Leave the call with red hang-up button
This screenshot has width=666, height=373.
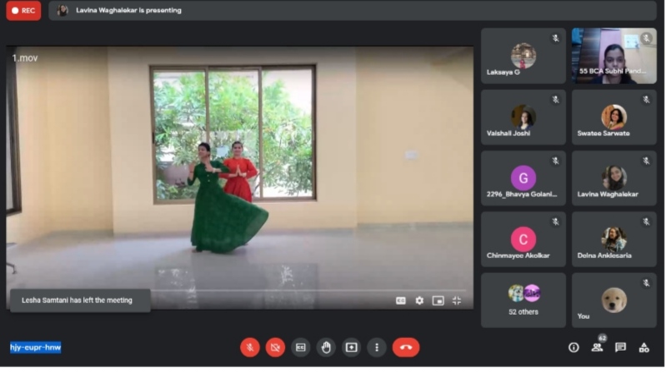[x=406, y=347]
